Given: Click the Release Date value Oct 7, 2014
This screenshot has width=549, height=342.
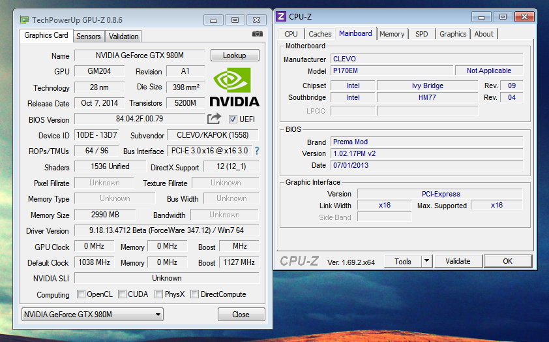Looking at the screenshot, I should [100, 103].
